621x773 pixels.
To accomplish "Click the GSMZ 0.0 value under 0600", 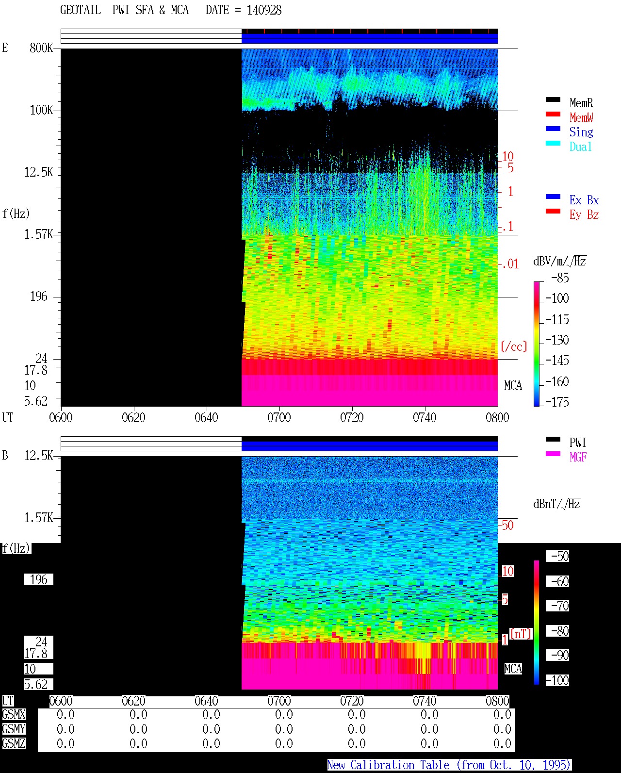I will coord(65,743).
